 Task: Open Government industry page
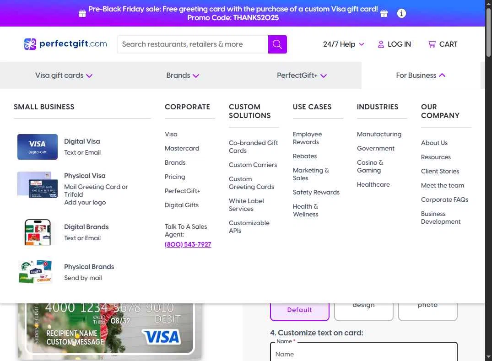point(376,148)
